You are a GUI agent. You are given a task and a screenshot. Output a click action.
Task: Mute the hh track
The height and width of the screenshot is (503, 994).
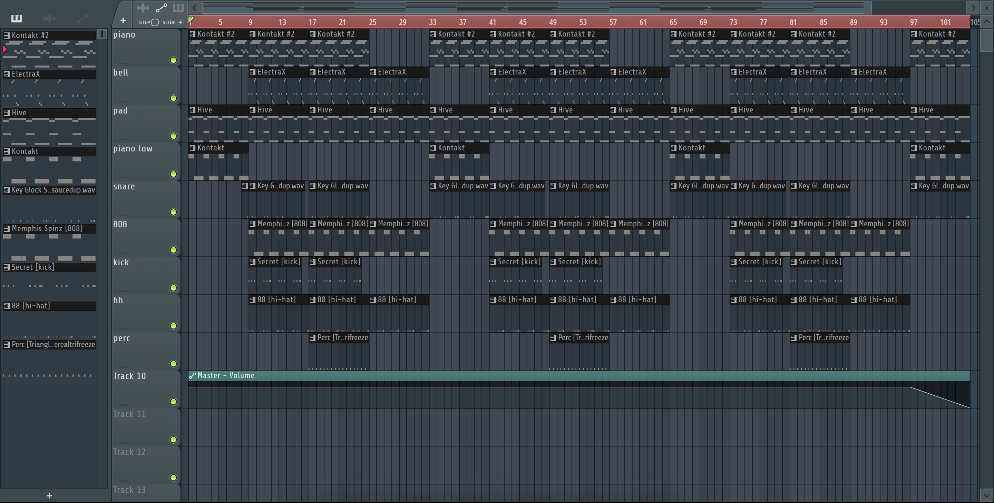[x=173, y=326]
